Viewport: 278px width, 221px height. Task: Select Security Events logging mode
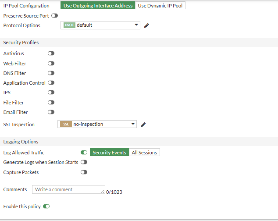(x=109, y=153)
